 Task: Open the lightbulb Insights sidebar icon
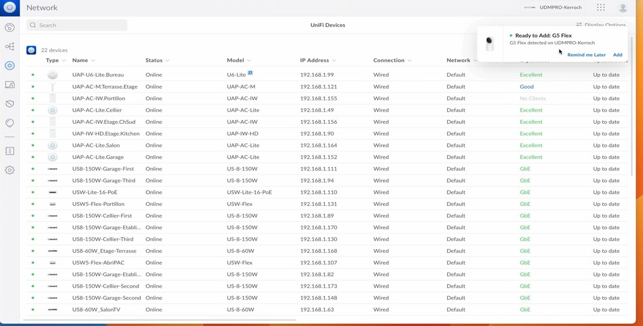click(10, 123)
